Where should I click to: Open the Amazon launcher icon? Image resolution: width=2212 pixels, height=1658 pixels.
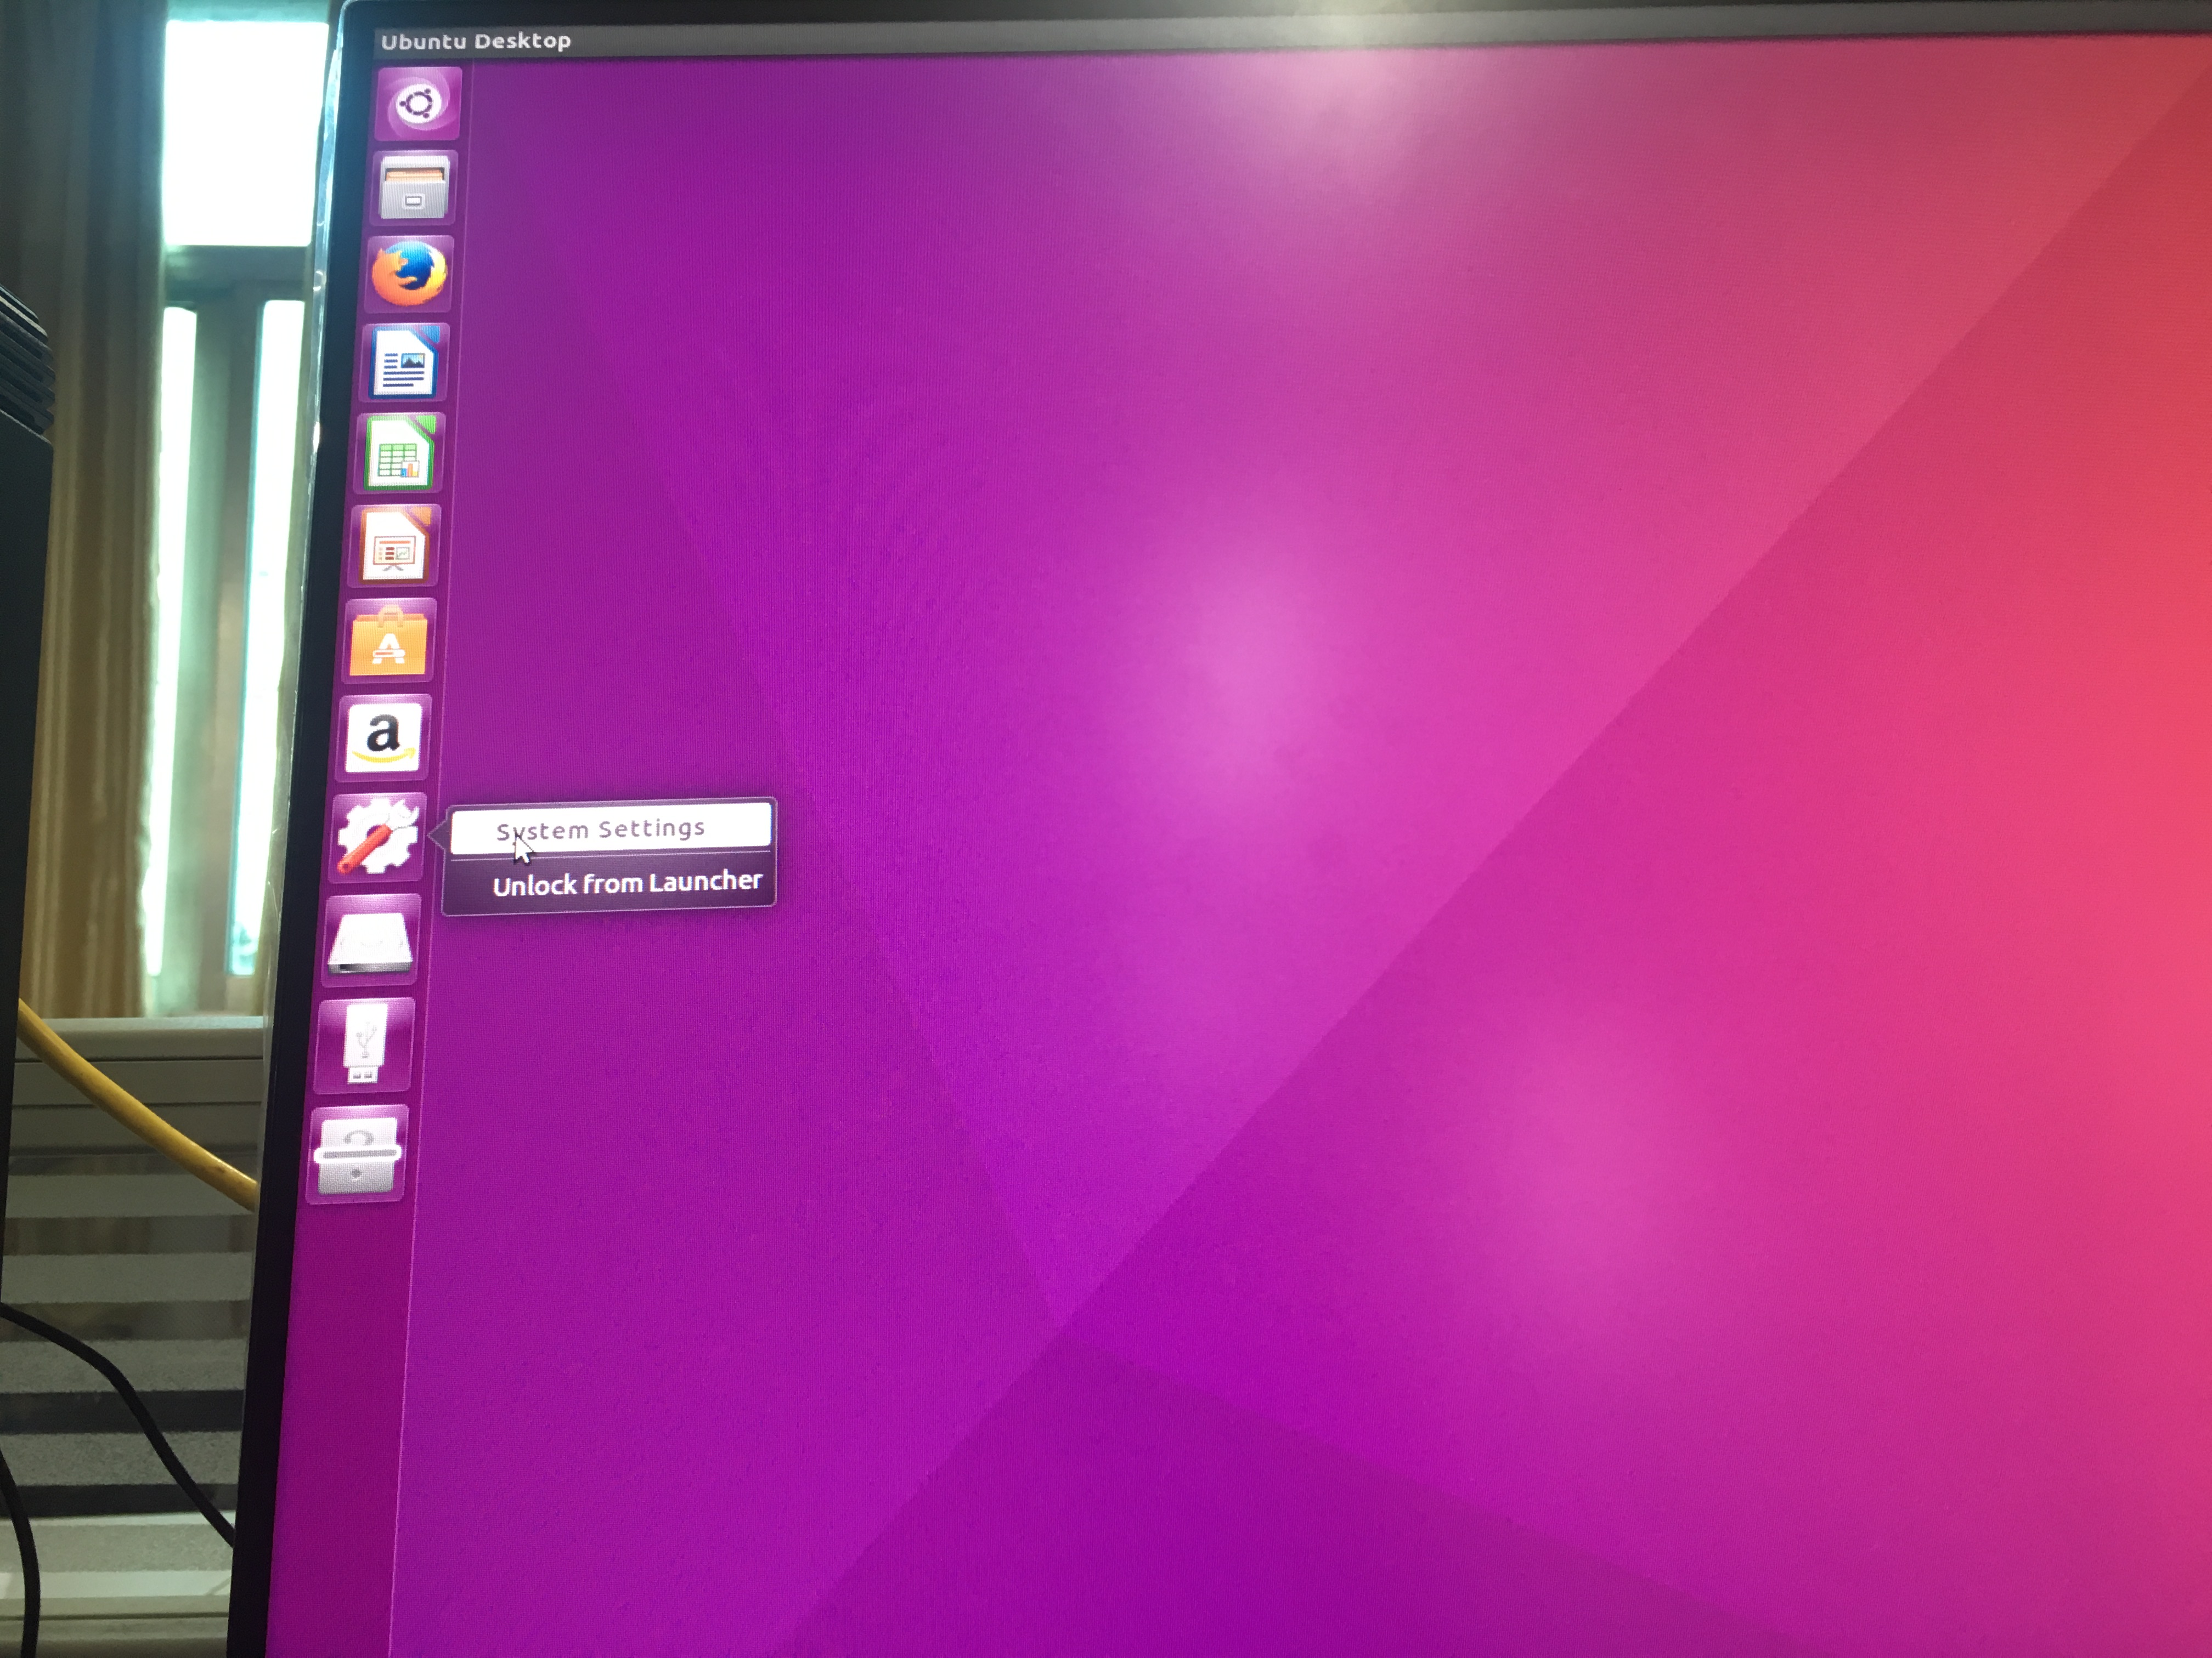383,736
